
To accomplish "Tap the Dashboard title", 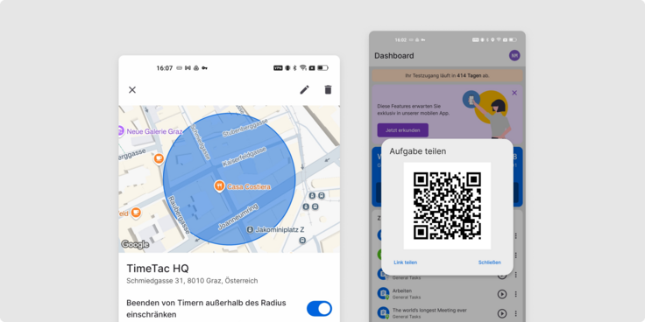I will click(x=394, y=55).
